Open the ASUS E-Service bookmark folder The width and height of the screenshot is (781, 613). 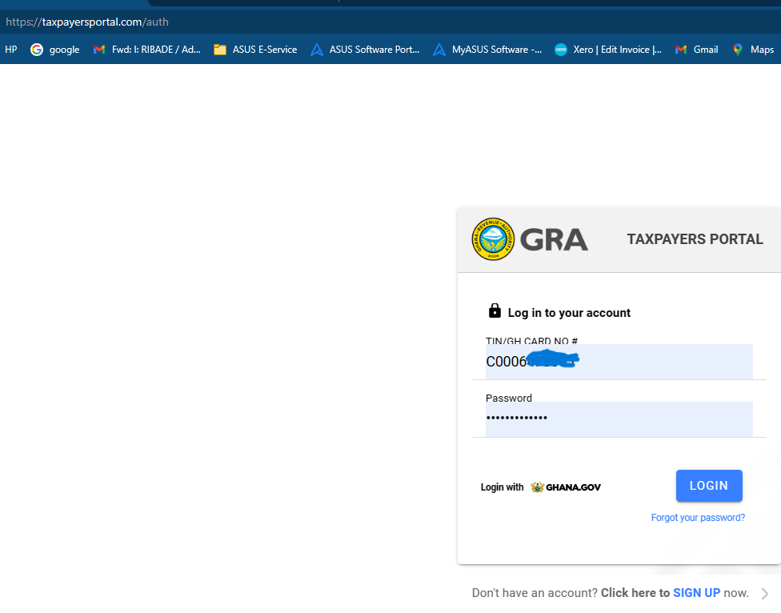pyautogui.click(x=255, y=50)
